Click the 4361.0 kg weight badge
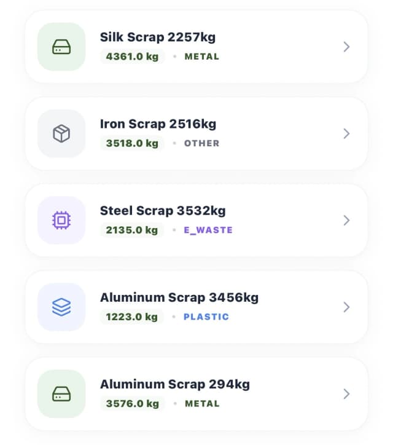This screenshot has width=393, height=445. pyautogui.click(x=132, y=57)
